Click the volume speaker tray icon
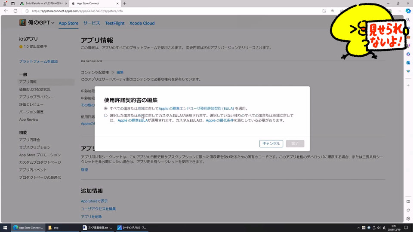Screen dimensions: 413x232 379,228
